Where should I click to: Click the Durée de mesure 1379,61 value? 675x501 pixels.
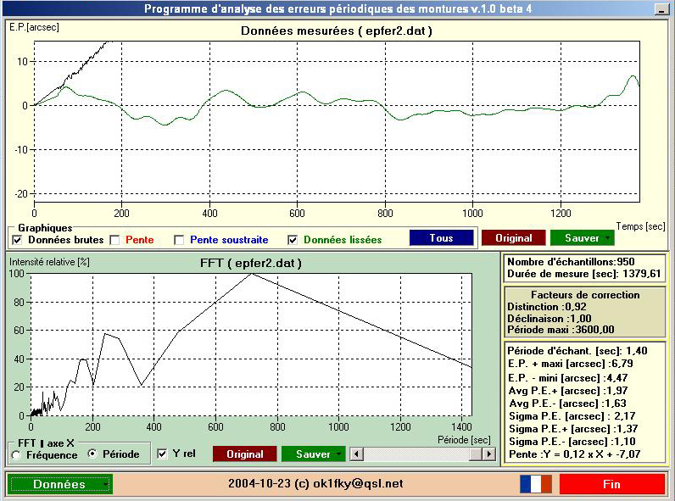pyautogui.click(x=583, y=274)
